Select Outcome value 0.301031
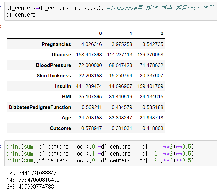217x191 pixels. [122, 128]
